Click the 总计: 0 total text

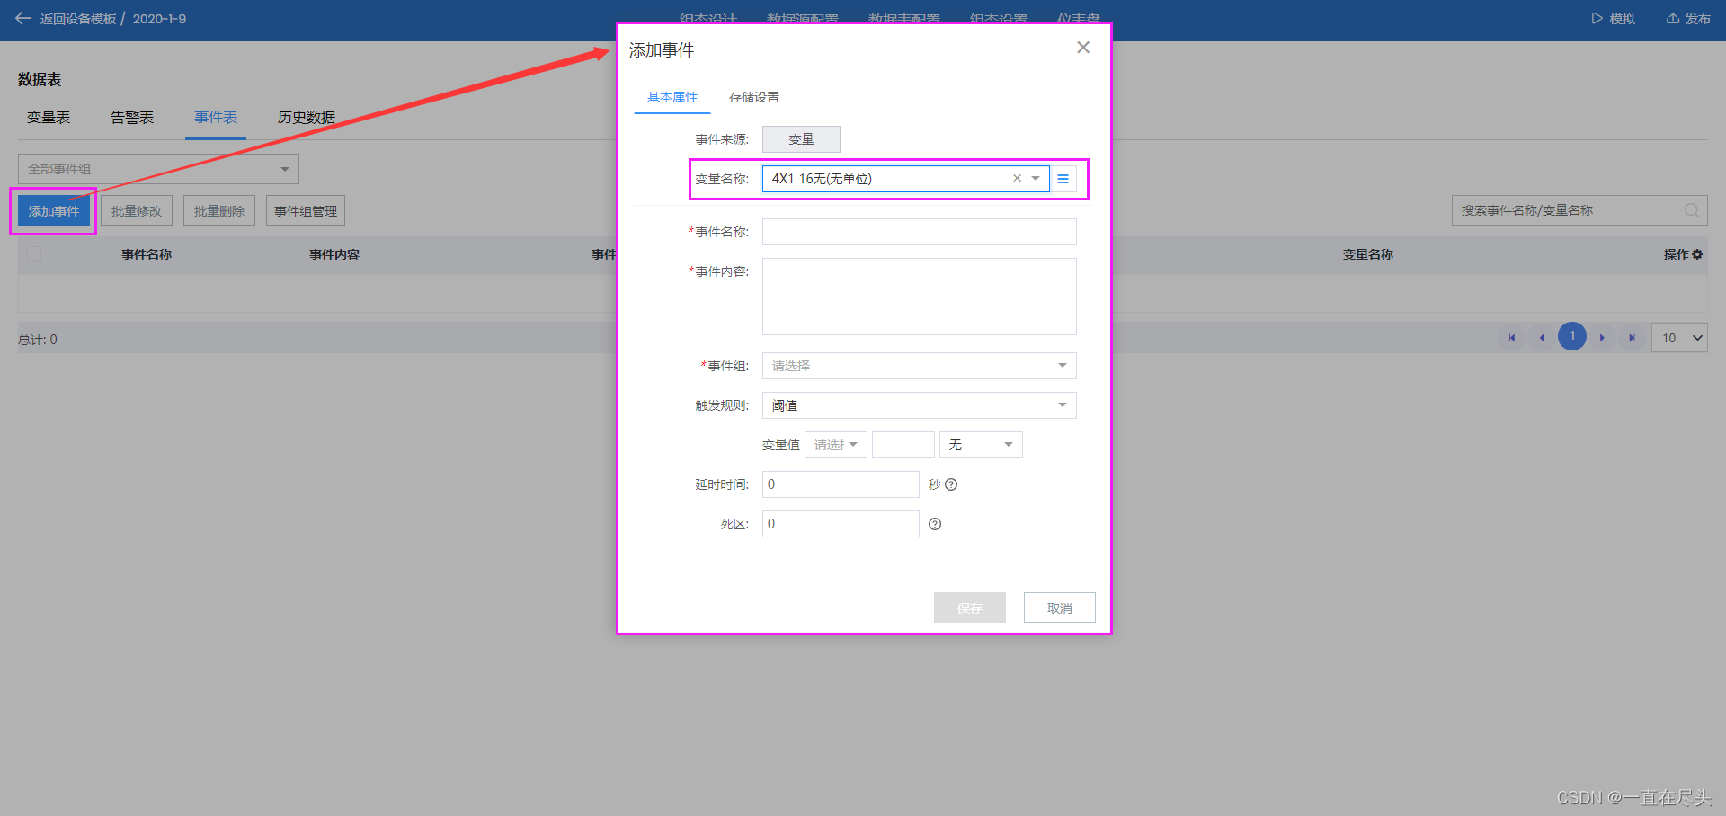click(x=38, y=340)
